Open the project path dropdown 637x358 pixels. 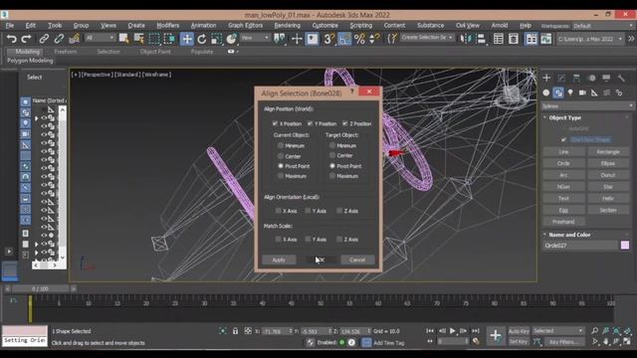(x=590, y=39)
